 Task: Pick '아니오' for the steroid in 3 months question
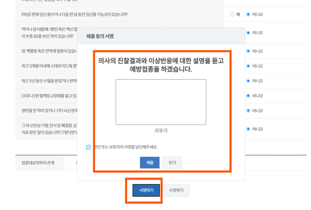tap(248, 66)
